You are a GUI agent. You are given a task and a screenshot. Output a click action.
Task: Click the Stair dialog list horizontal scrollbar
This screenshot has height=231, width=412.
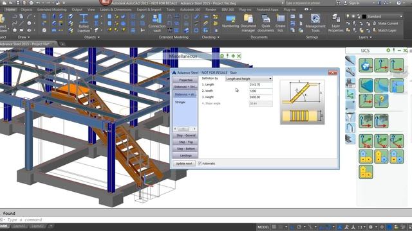click(x=185, y=128)
